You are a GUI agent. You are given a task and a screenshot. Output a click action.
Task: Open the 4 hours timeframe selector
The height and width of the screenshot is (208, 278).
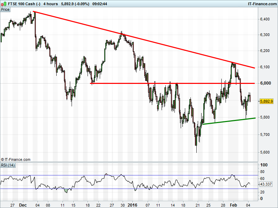tap(50, 4)
